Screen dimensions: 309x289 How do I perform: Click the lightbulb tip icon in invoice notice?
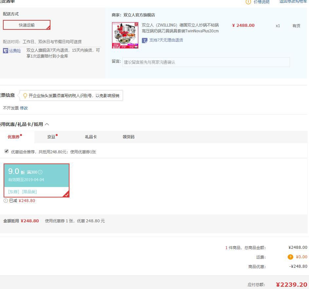(25, 96)
